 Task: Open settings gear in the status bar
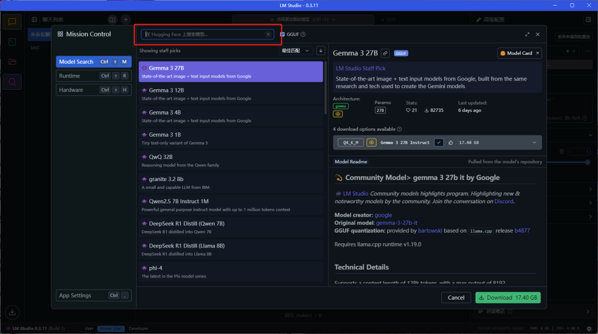tap(589, 328)
